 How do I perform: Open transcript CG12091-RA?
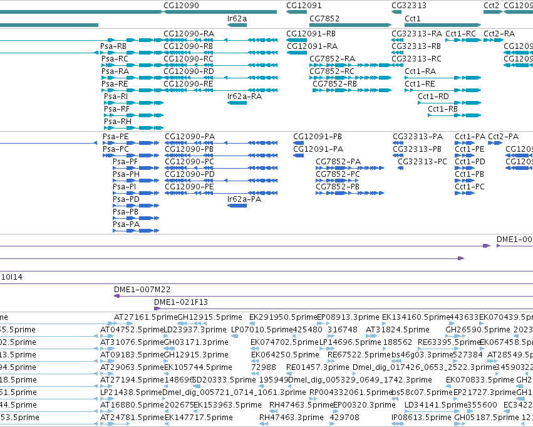coord(312,46)
